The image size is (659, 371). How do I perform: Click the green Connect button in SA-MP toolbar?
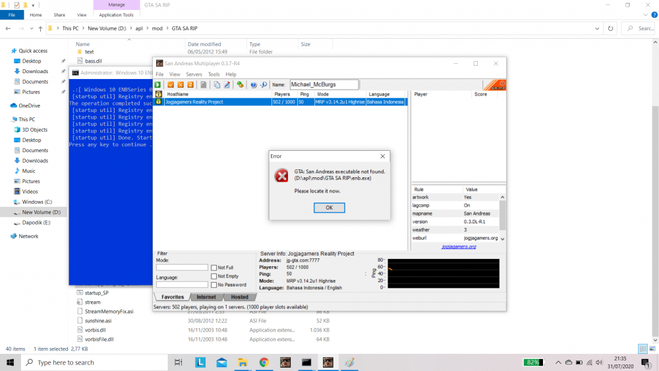coord(158,85)
